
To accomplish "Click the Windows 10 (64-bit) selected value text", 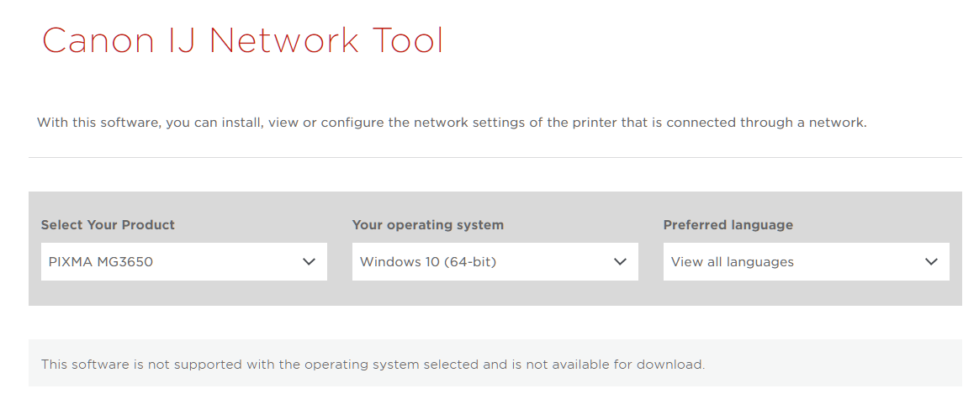I will point(428,262).
